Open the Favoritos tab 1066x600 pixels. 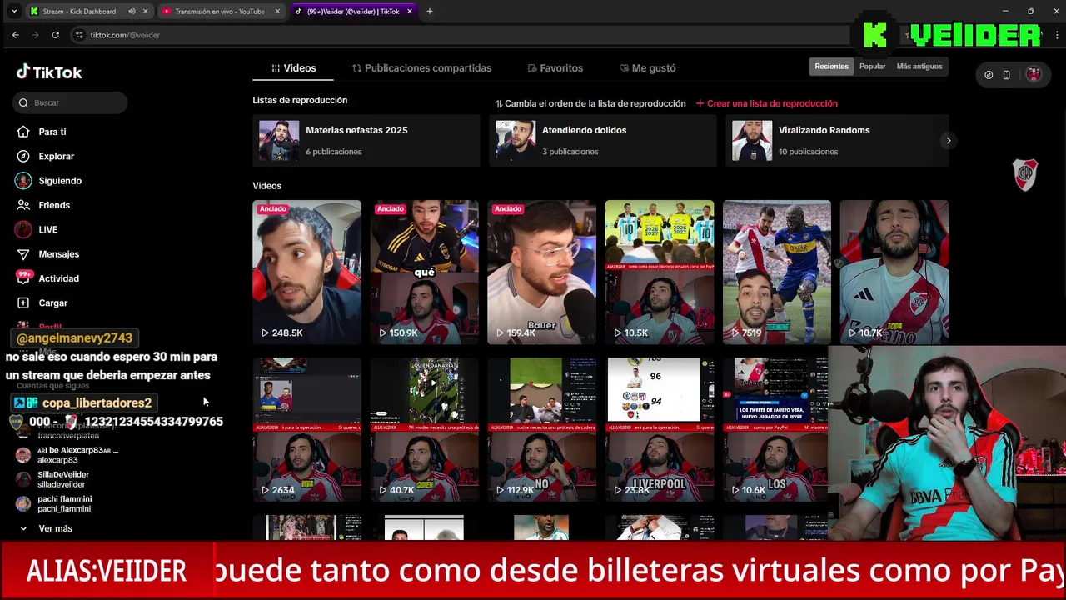(555, 68)
